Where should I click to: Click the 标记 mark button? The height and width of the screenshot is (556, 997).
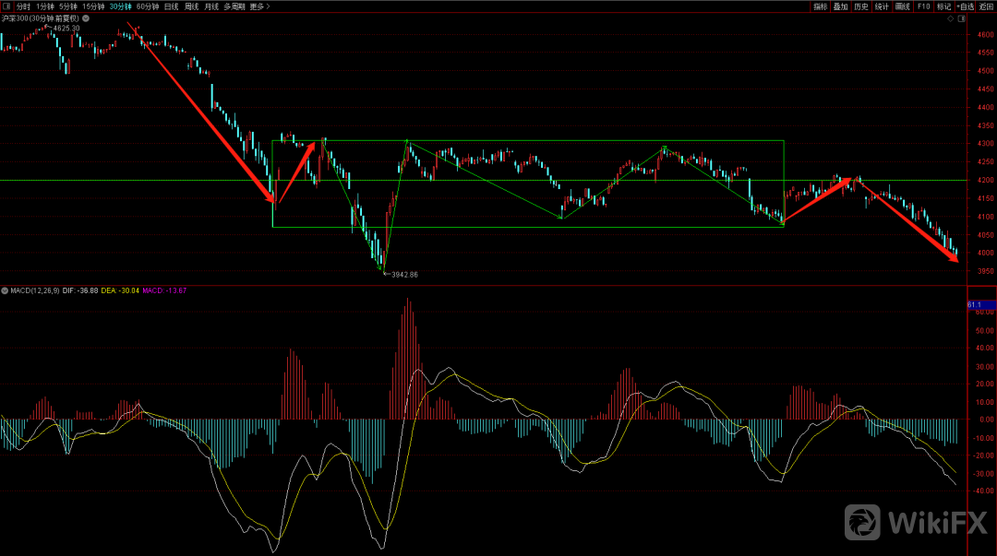pyautogui.click(x=943, y=6)
